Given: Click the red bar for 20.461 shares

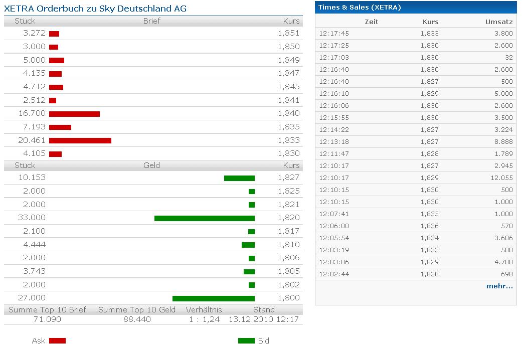Looking at the screenshot, I should tap(80, 140).
